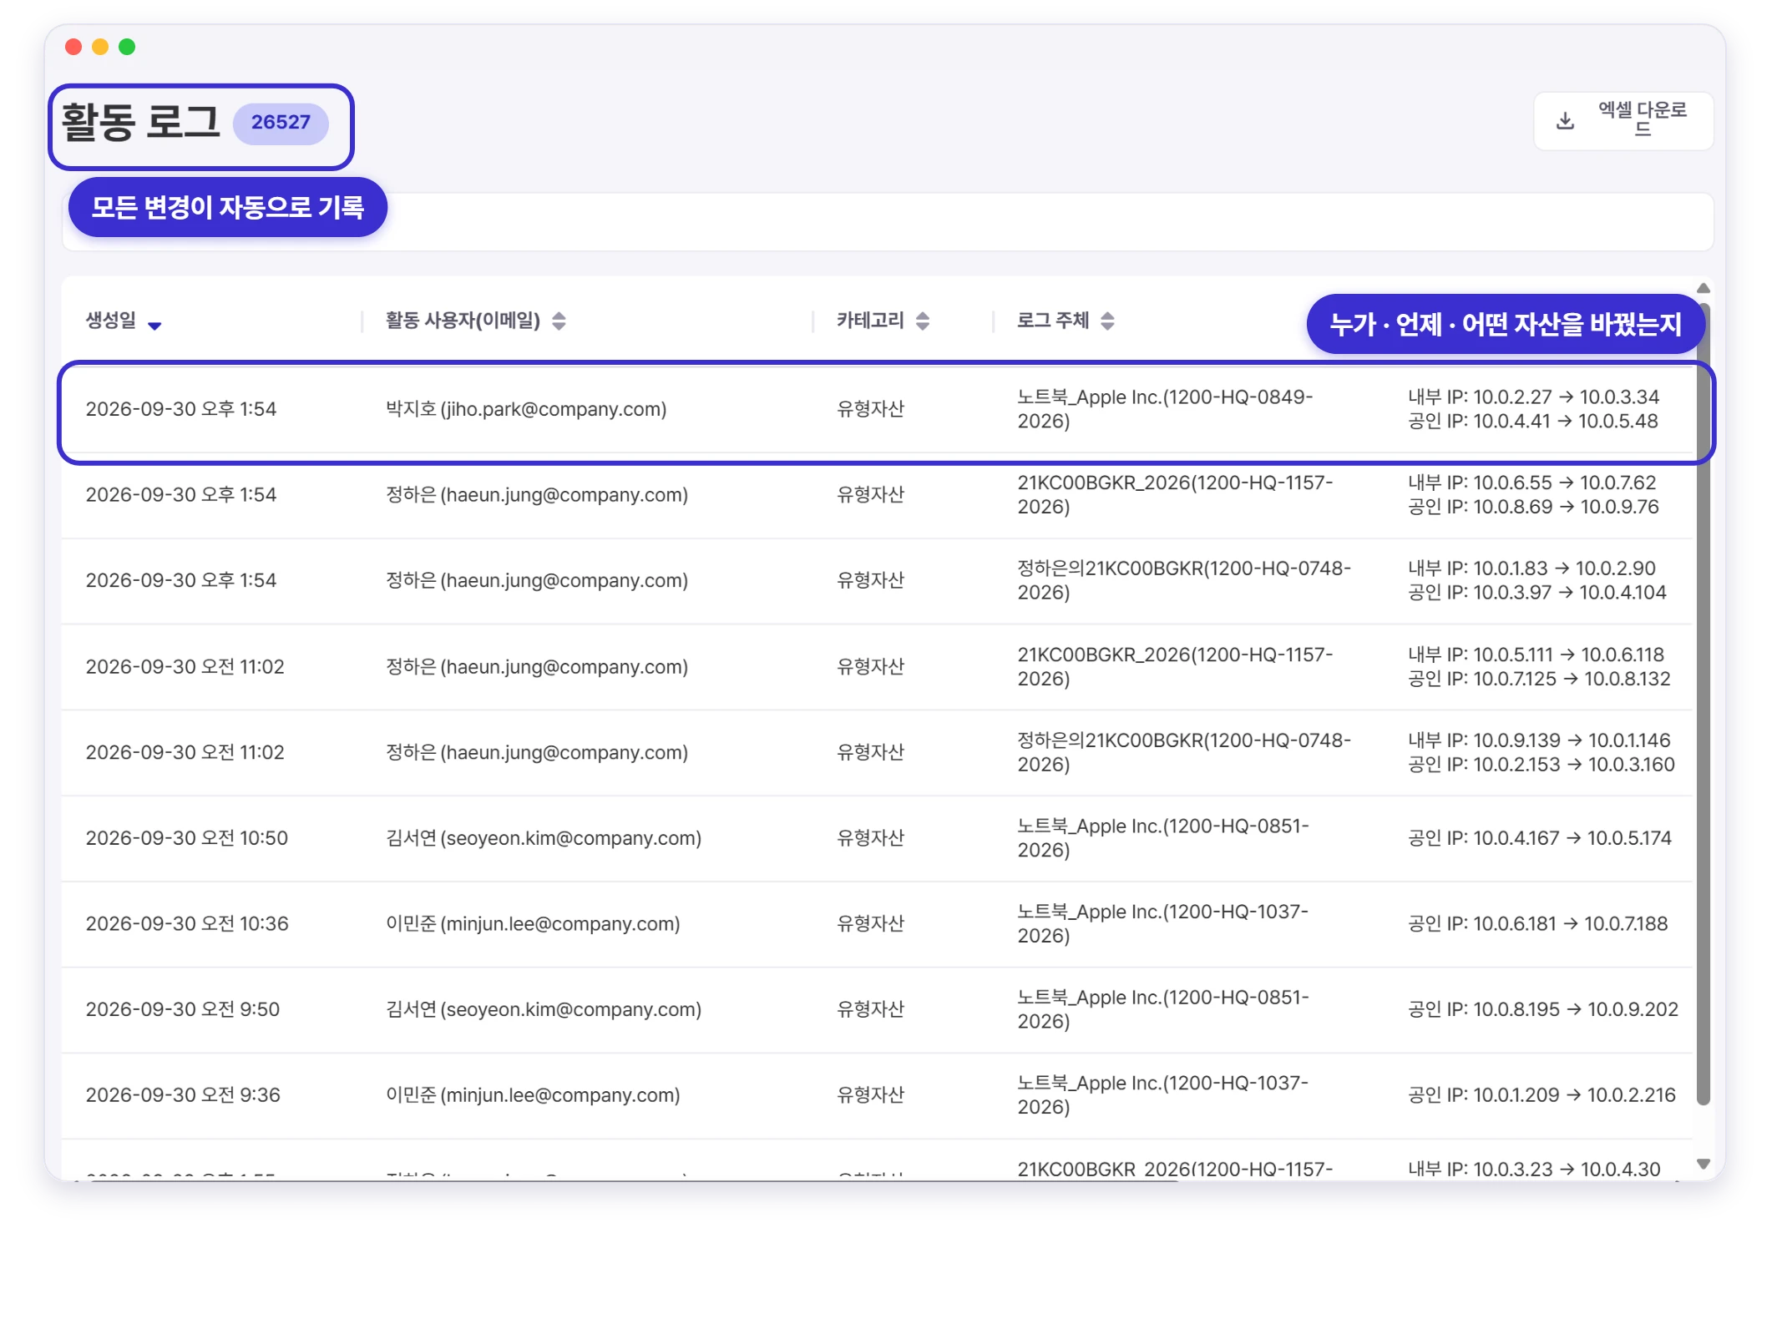Image resolution: width=1787 pixels, height=1319 pixels.
Task: Click 유형자산 category in 박지호 row
Action: click(871, 409)
